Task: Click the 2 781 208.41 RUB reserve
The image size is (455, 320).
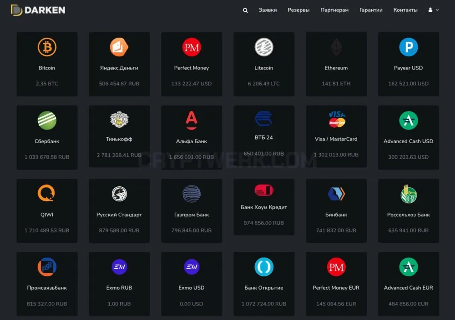Action: click(119, 155)
